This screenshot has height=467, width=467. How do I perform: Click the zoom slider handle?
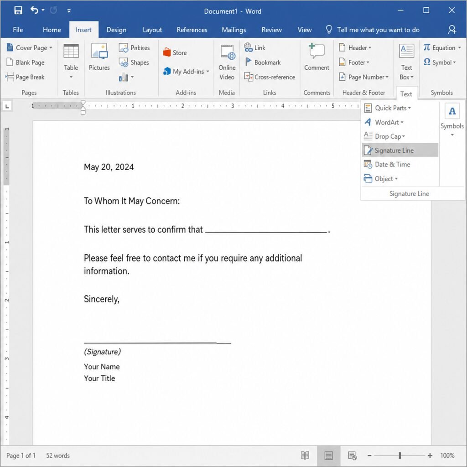[x=400, y=456]
